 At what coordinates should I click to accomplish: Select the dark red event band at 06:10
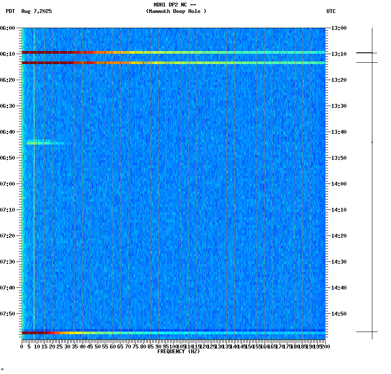[x=173, y=53]
